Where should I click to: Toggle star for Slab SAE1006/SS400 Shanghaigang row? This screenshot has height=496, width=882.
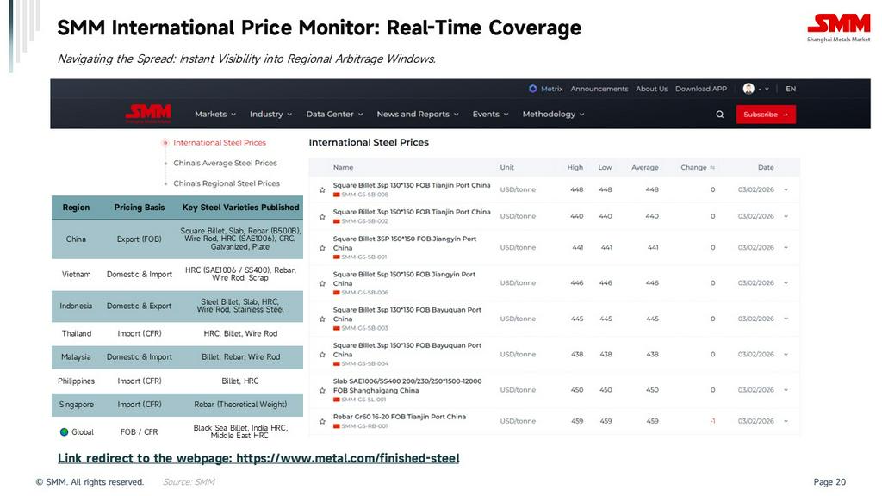[x=322, y=389]
